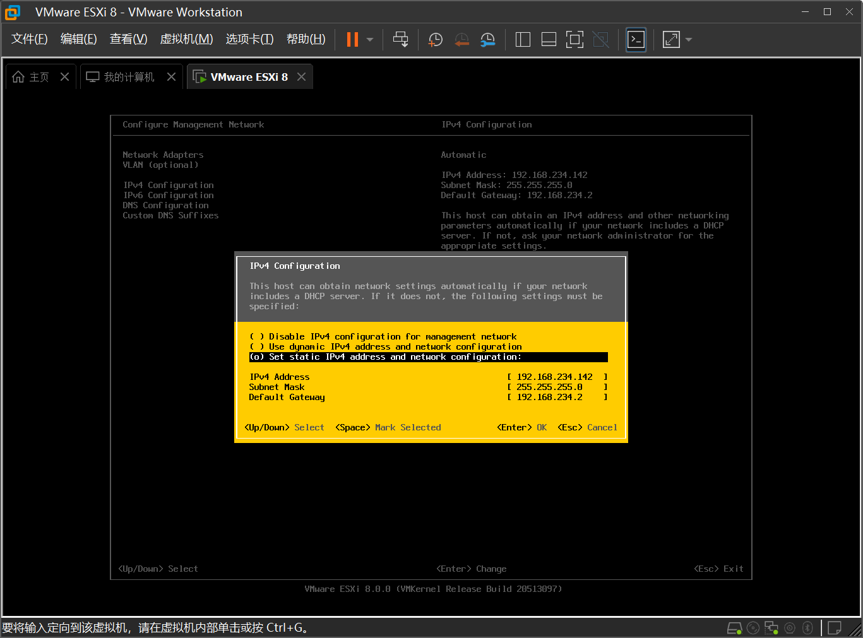This screenshot has width=863, height=638.
Task: Open the 编辑(E) menu
Action: point(79,39)
